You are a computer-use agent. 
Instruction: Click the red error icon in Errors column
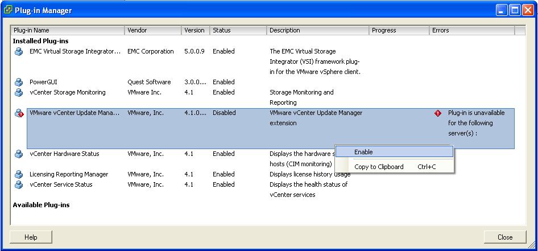click(438, 113)
